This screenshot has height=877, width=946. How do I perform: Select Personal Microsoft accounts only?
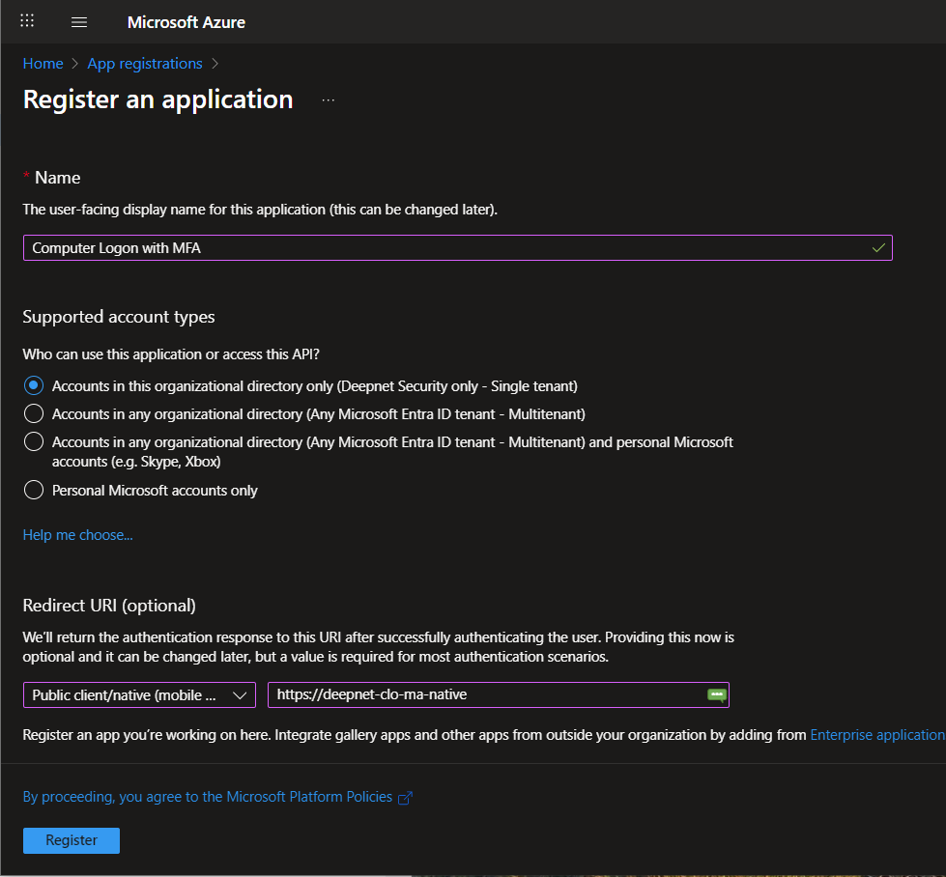(34, 490)
